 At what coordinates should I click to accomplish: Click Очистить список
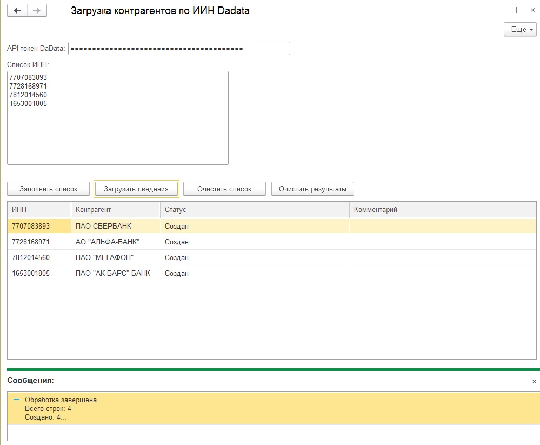click(x=224, y=189)
